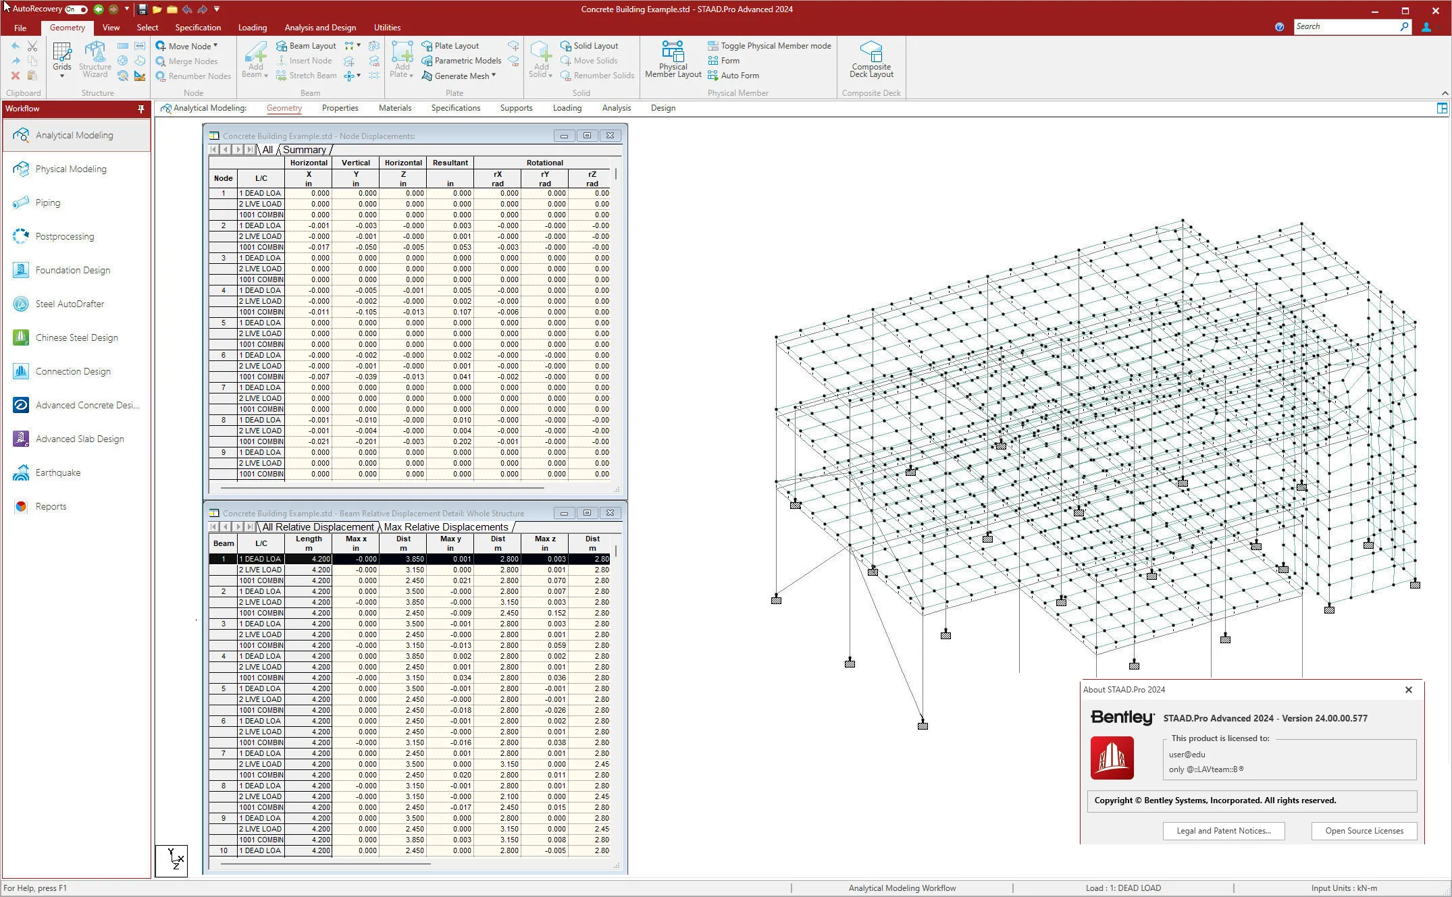Select the Summary tab in Node Displacements
1452x897 pixels.
click(304, 150)
